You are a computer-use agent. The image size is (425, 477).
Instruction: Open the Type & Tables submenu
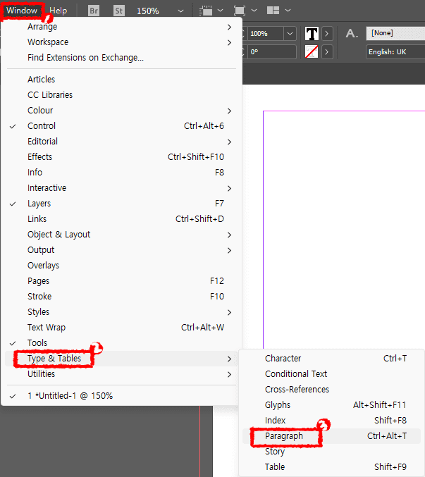[x=121, y=359]
